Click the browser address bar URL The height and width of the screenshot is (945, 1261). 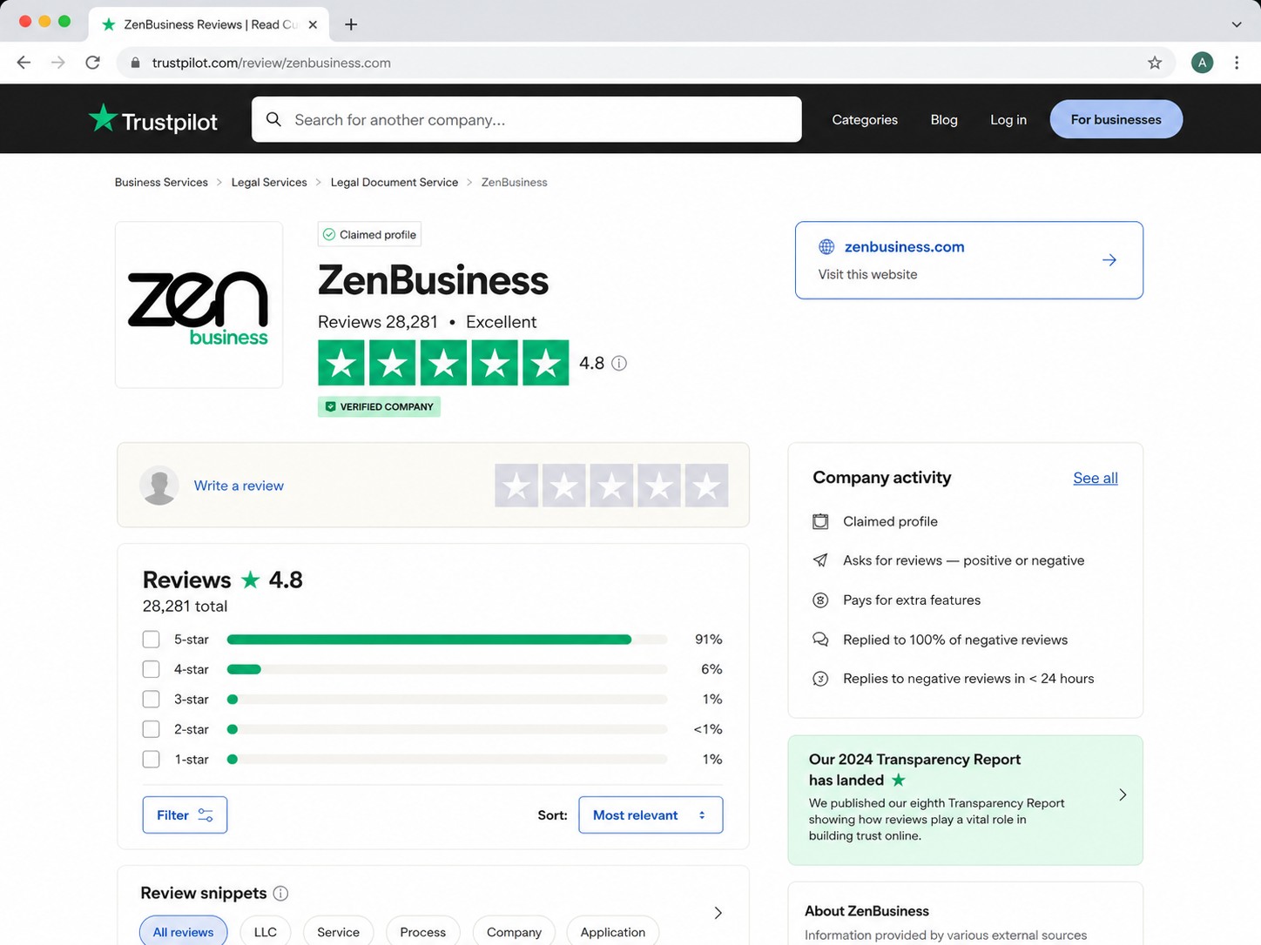[x=271, y=63]
